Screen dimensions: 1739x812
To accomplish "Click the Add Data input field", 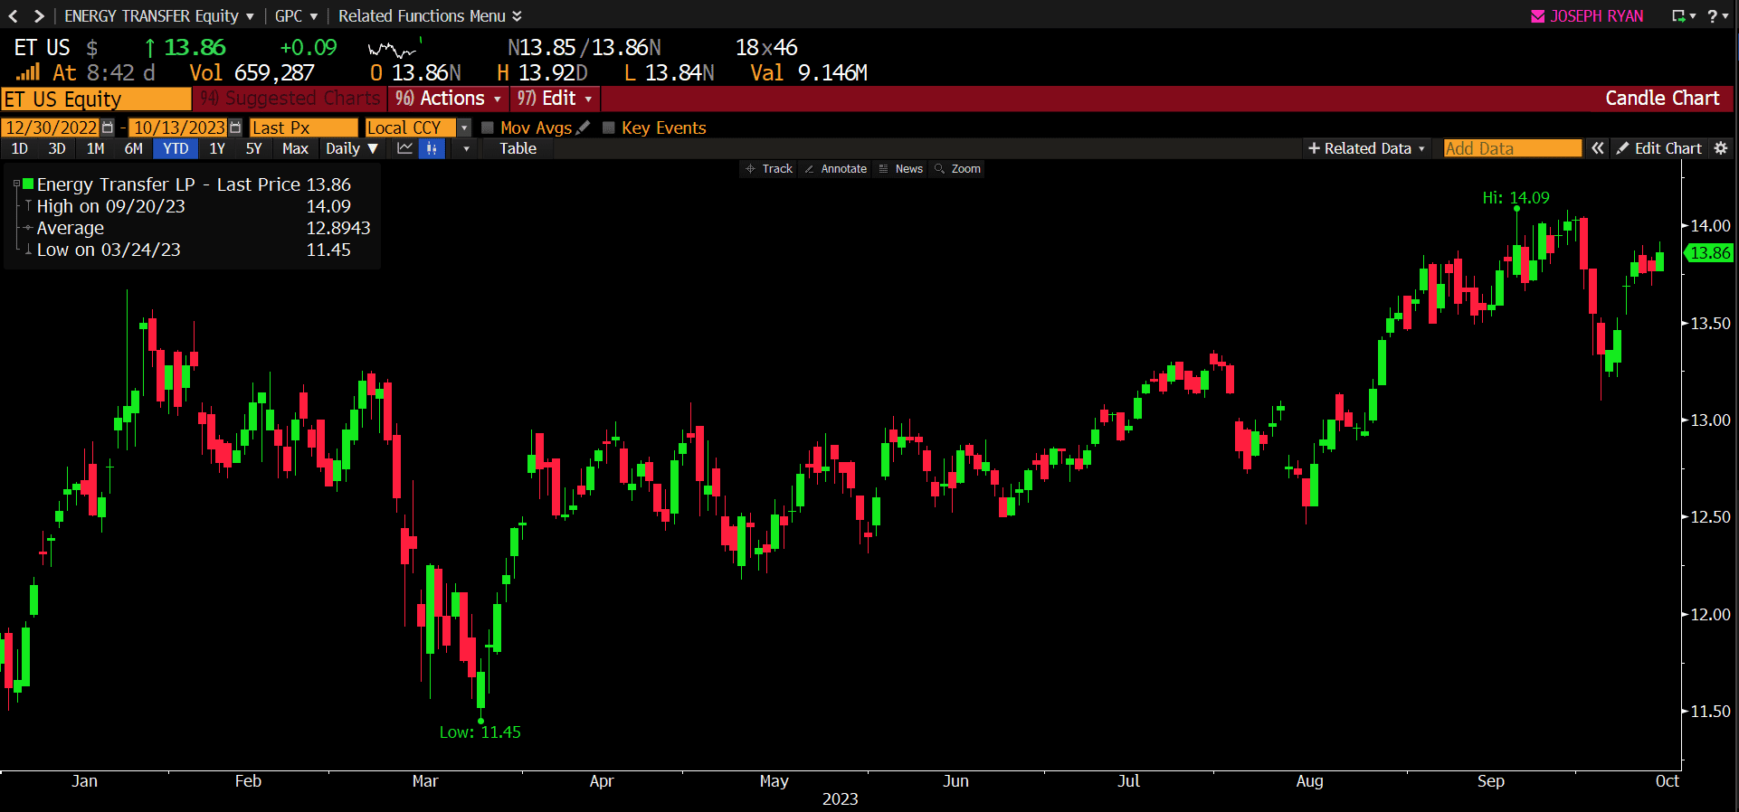I will 1512,148.
